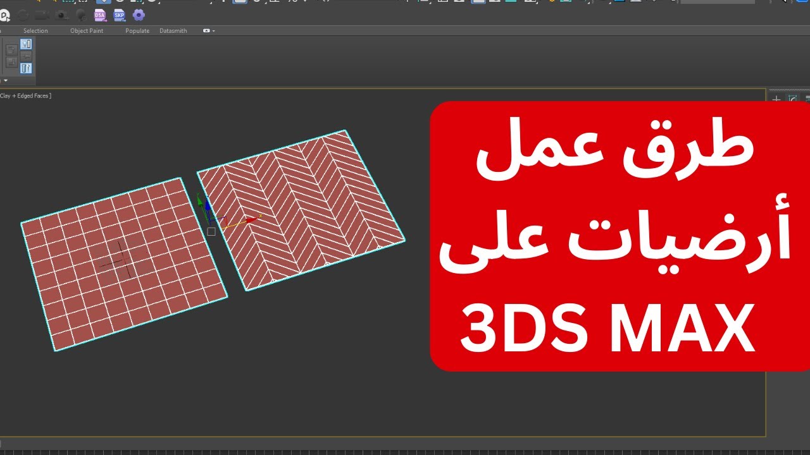Click the dimmed sphere toolbar icon
The height and width of the screenshot is (455, 810).
point(81,15)
